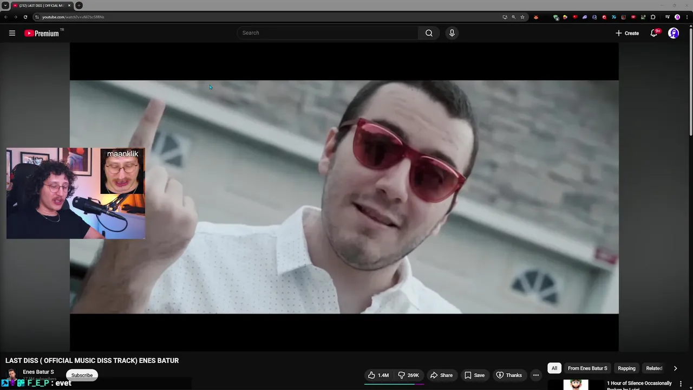The image size is (693, 390).
Task: Go back with browser back arrow
Action: [6, 17]
